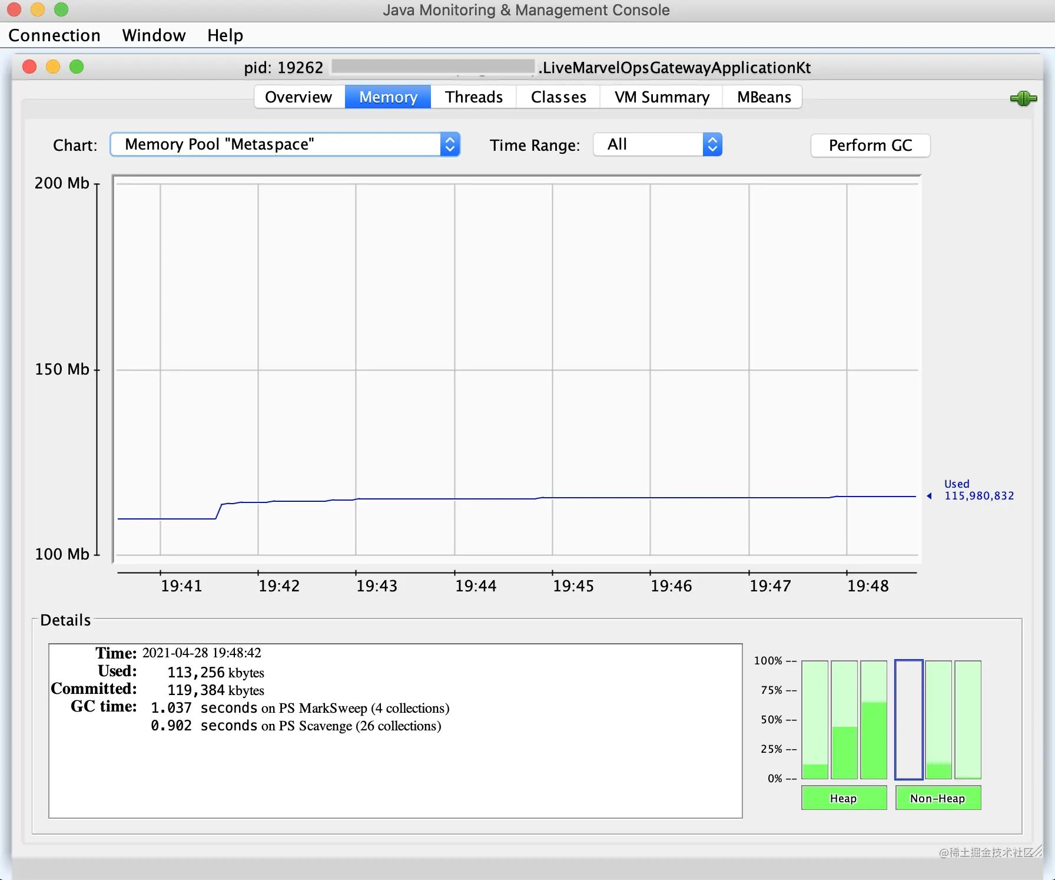Click the 150 Mb axis label
1055x880 pixels.
click(x=62, y=369)
